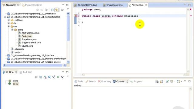The height and width of the screenshot is (109, 194).
Task: Select ShapeBaseFinal.java in Navigator tree
Action: 31,42
